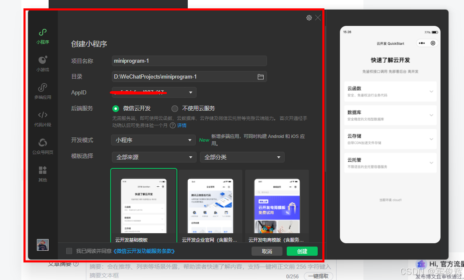Click the capsule menu dots in preview
The width and height of the screenshot is (464, 280).
[x=422, y=43]
